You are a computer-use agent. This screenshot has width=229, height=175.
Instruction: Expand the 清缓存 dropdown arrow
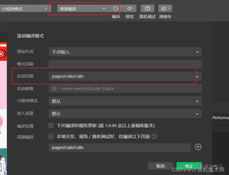[169, 8]
